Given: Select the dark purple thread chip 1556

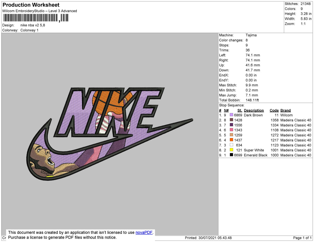Looking at the screenshot, I should click(x=232, y=125).
